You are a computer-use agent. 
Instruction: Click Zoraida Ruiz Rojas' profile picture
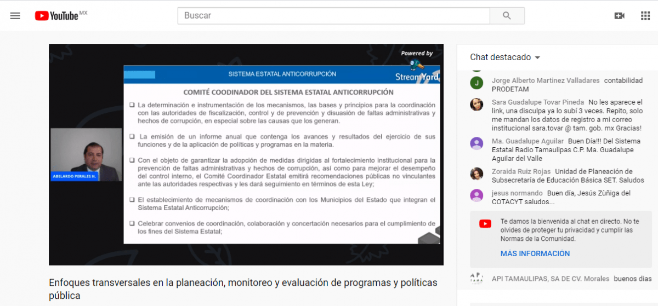(x=477, y=174)
